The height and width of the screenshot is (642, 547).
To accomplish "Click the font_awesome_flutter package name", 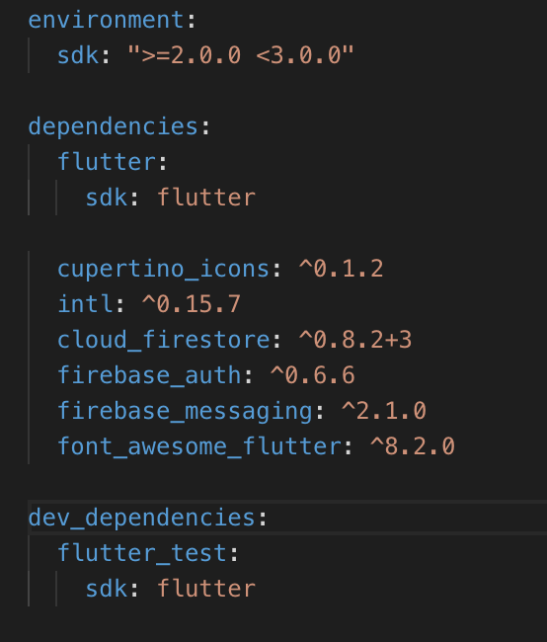I will point(199,446).
